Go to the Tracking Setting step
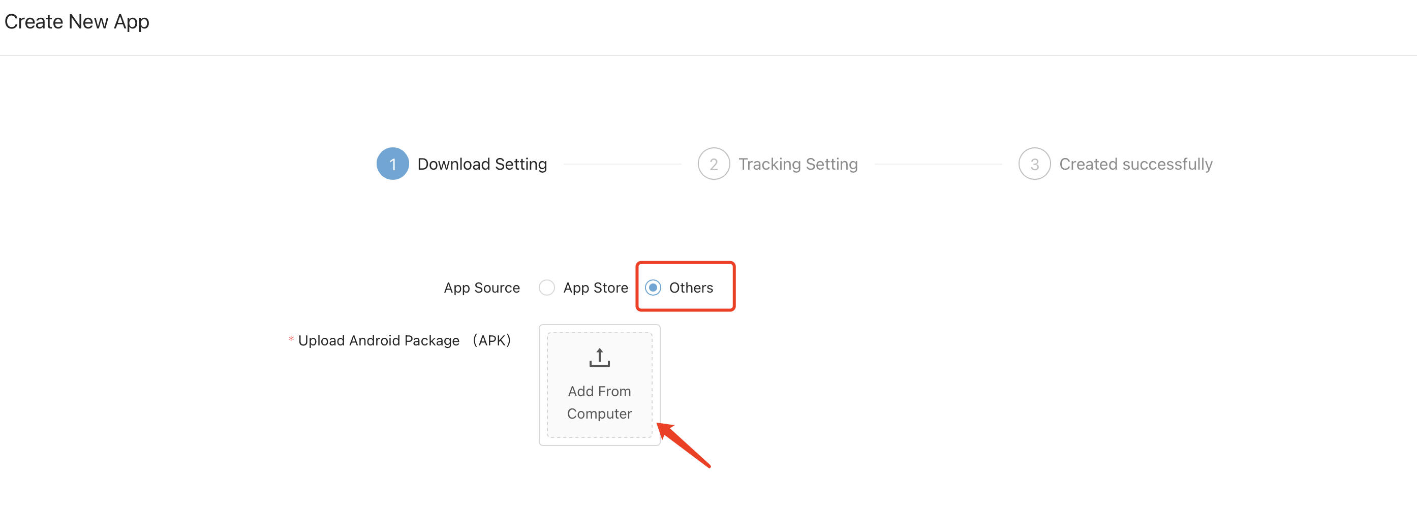 797,164
